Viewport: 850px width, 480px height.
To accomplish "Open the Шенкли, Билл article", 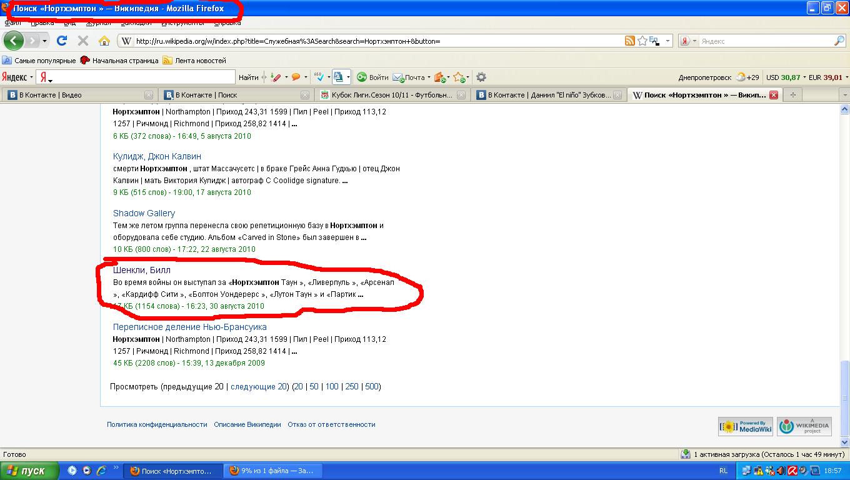I will pyautogui.click(x=142, y=270).
